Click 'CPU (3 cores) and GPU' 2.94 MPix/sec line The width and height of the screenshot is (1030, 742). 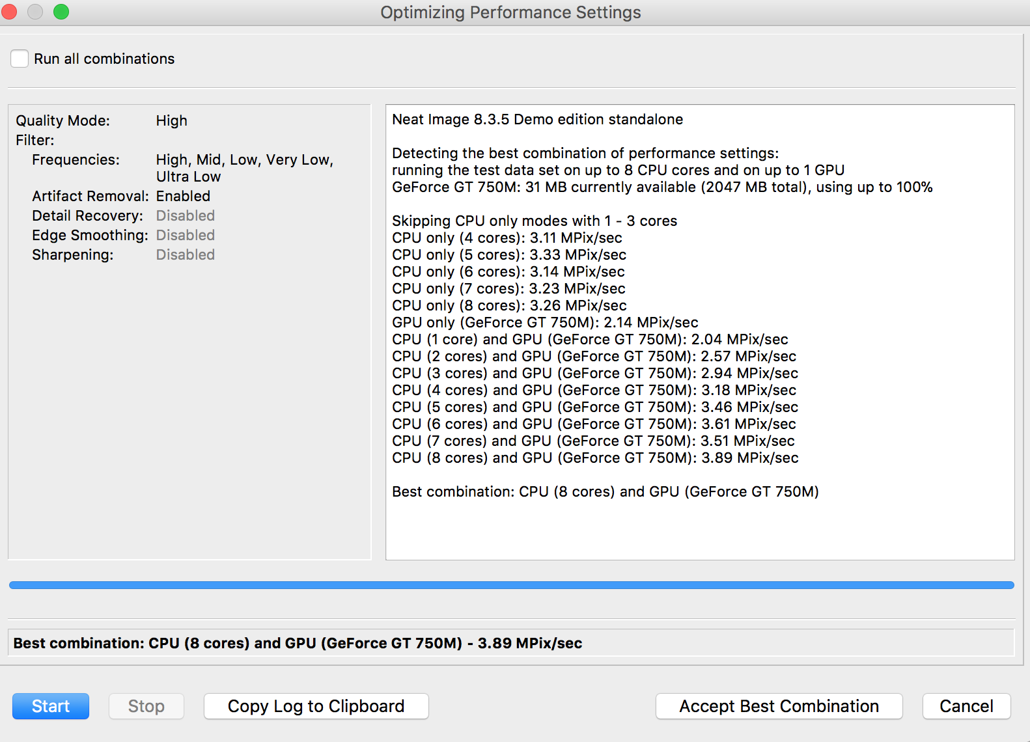pos(595,373)
